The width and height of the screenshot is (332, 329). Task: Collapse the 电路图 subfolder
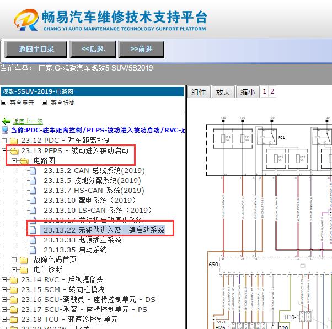click(14, 160)
